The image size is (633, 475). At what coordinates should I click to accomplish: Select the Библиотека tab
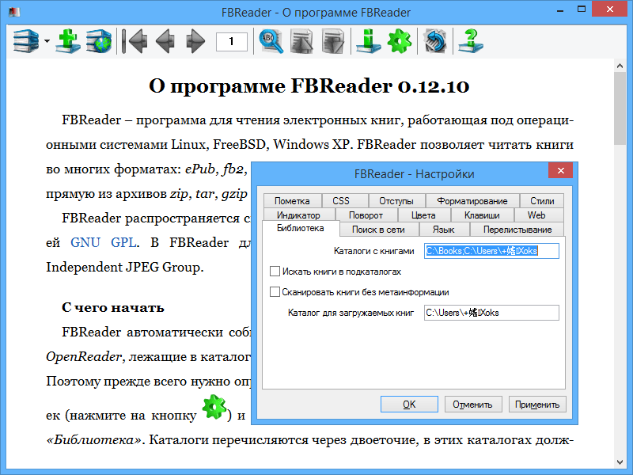[301, 228]
